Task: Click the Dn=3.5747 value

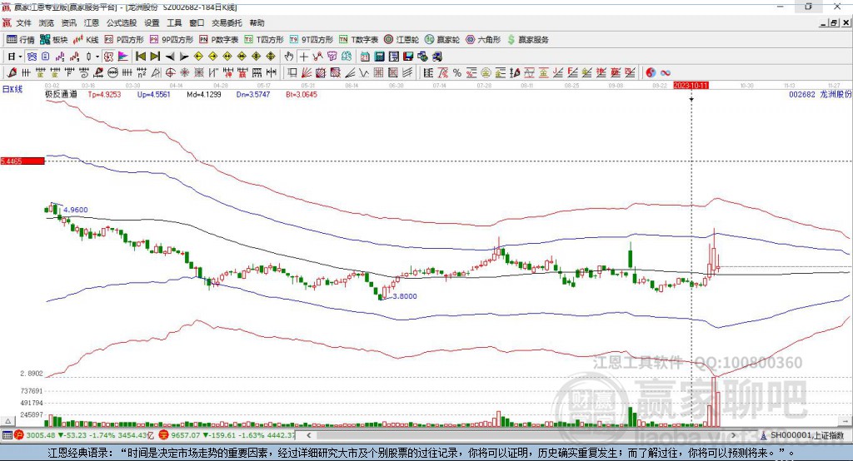Action: [253, 94]
